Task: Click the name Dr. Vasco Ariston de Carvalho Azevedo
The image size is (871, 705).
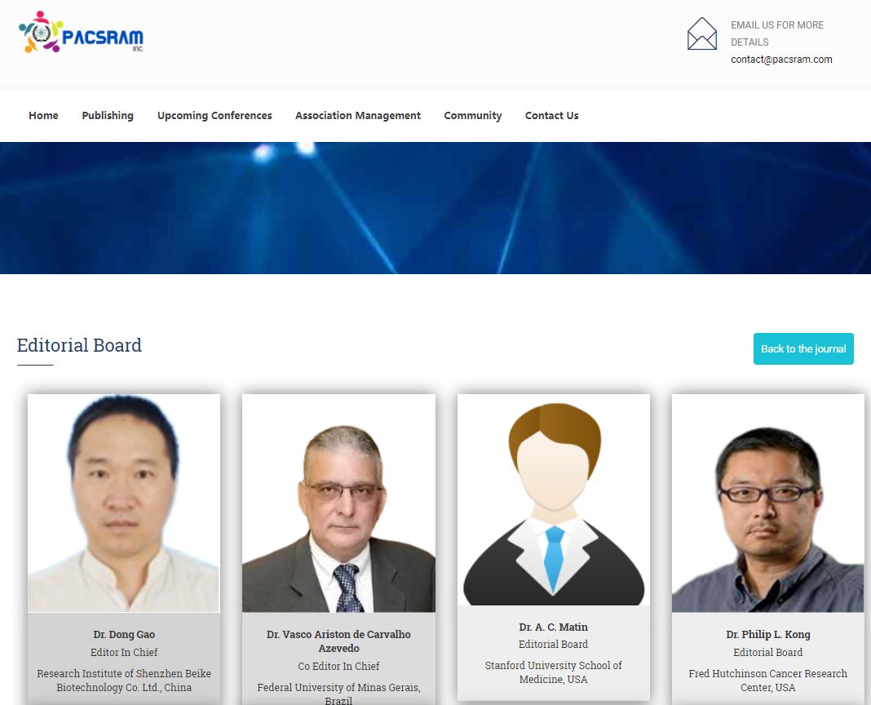Action: click(x=338, y=641)
